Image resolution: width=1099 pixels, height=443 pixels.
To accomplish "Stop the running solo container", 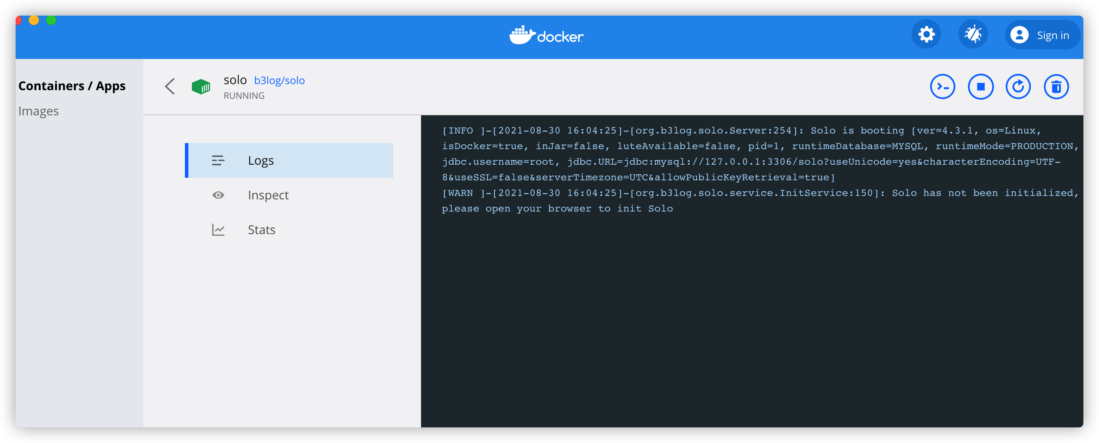I will tap(981, 87).
